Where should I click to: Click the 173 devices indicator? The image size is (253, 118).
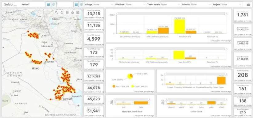pos(94,53)
